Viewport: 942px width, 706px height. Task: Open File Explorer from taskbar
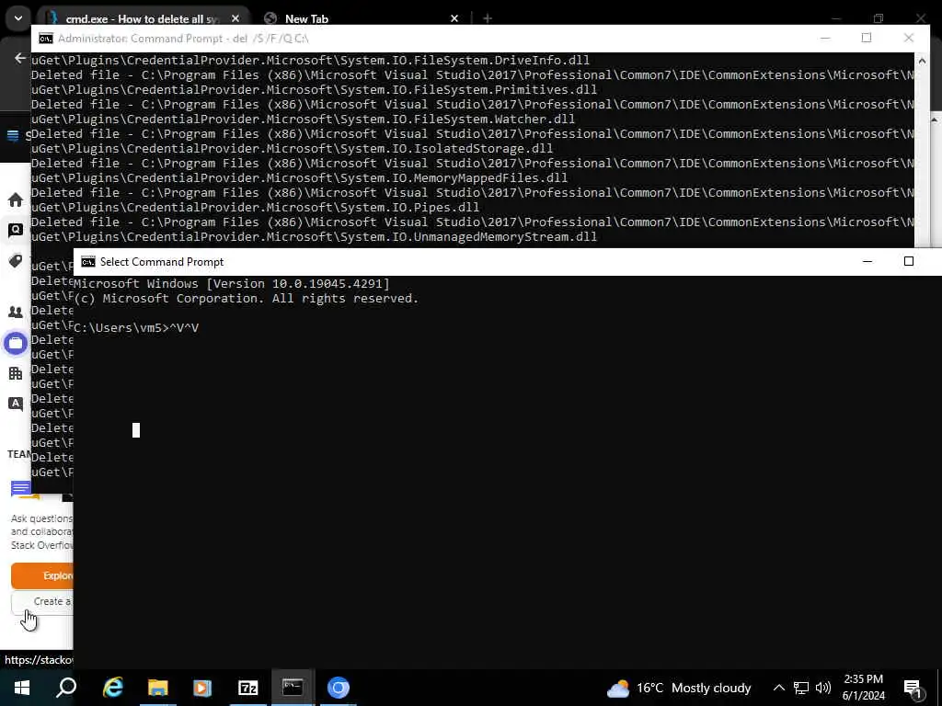click(x=157, y=688)
